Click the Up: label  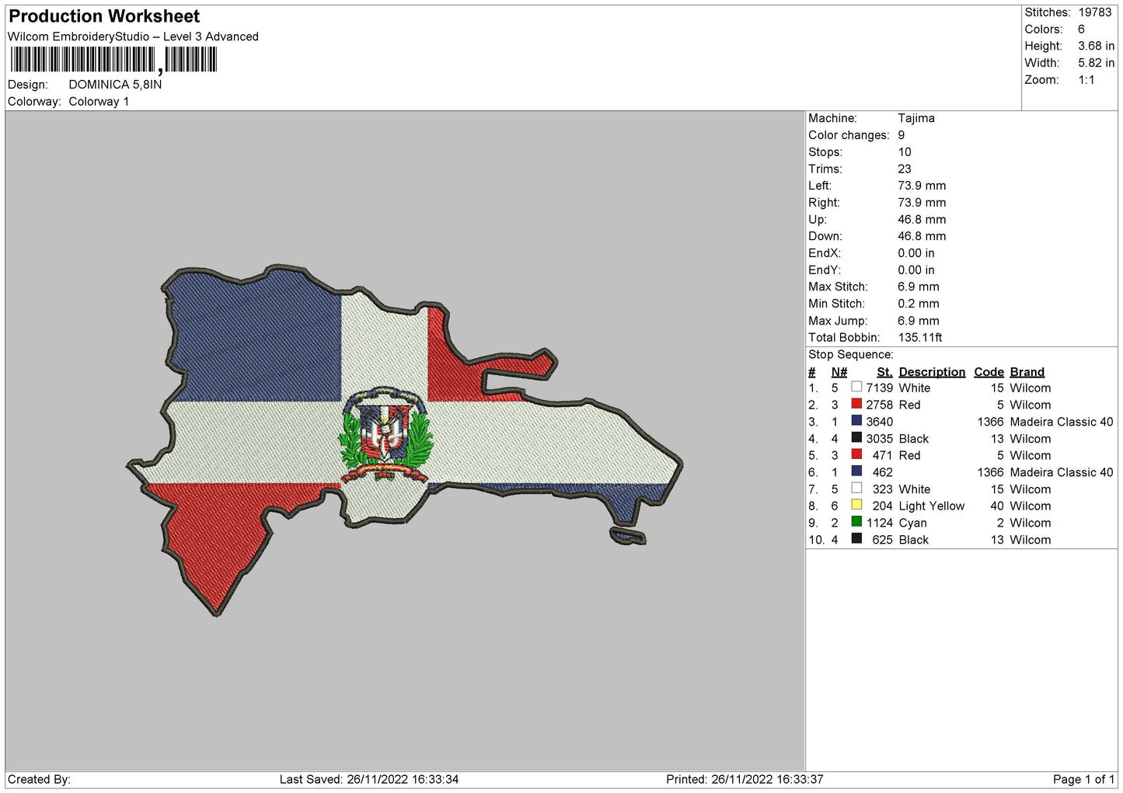(817, 220)
